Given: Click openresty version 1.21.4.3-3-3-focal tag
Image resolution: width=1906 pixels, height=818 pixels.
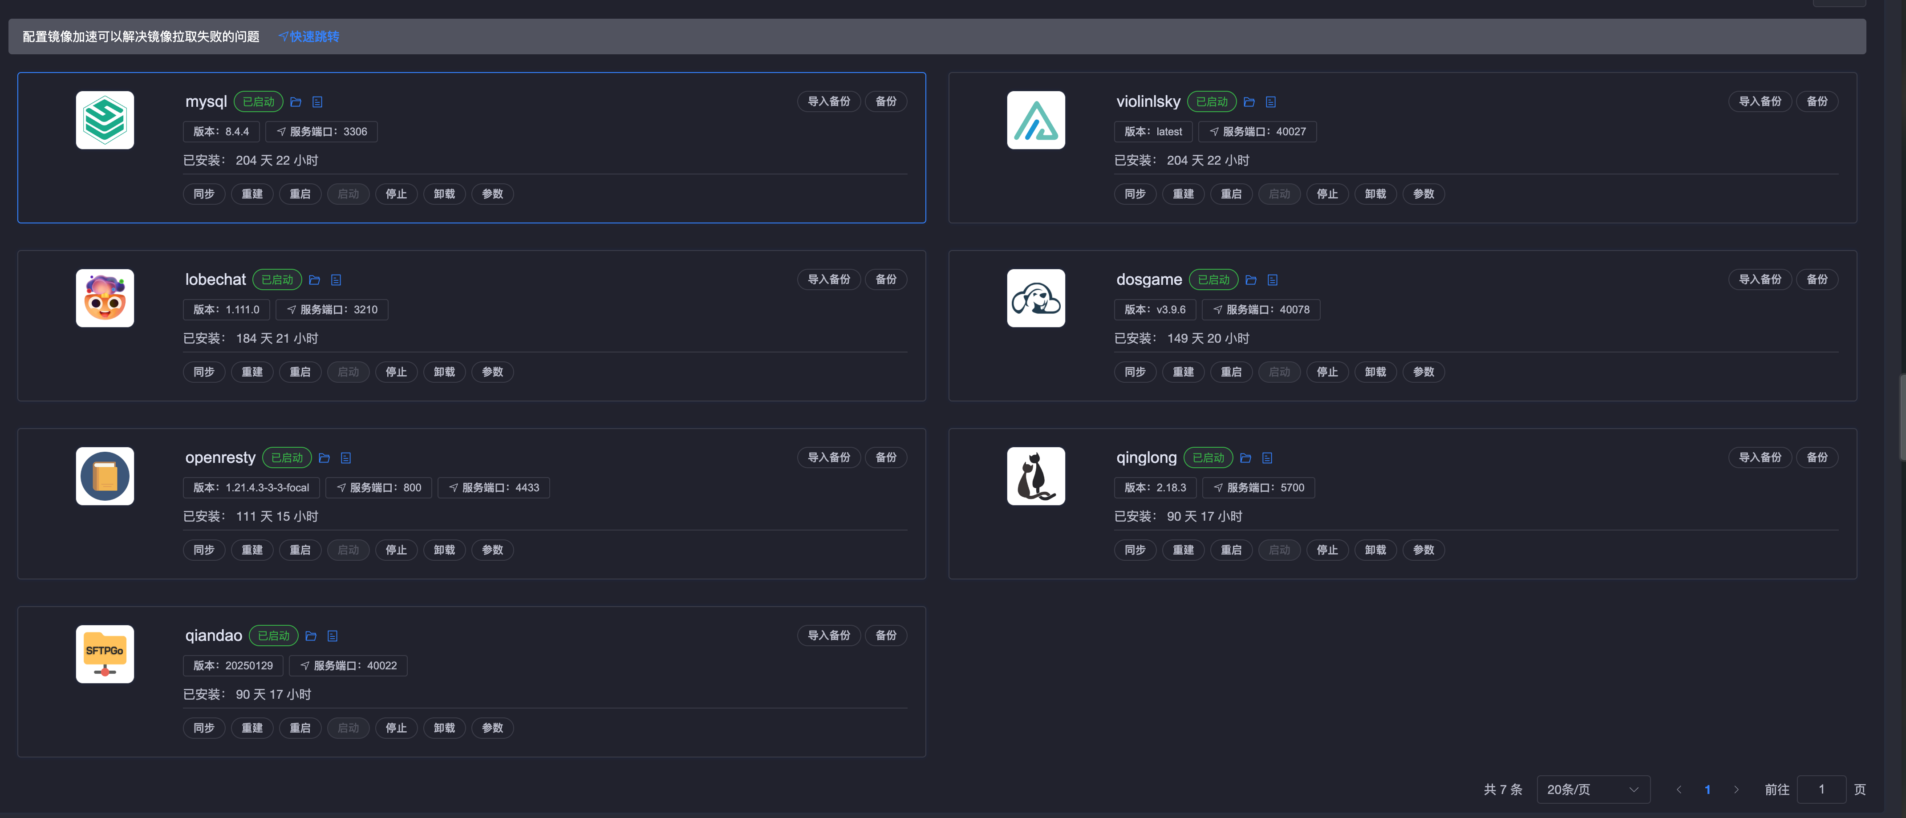Looking at the screenshot, I should (251, 488).
